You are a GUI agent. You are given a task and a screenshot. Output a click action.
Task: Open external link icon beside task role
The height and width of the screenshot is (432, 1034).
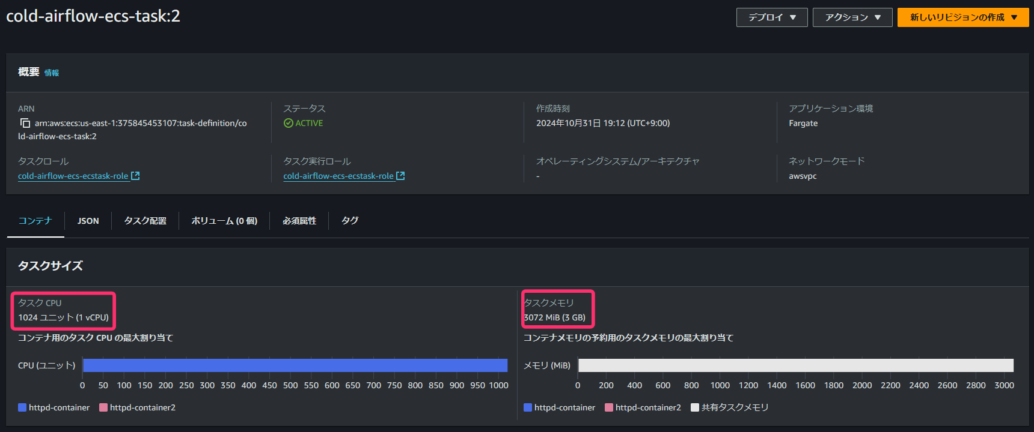[135, 176]
